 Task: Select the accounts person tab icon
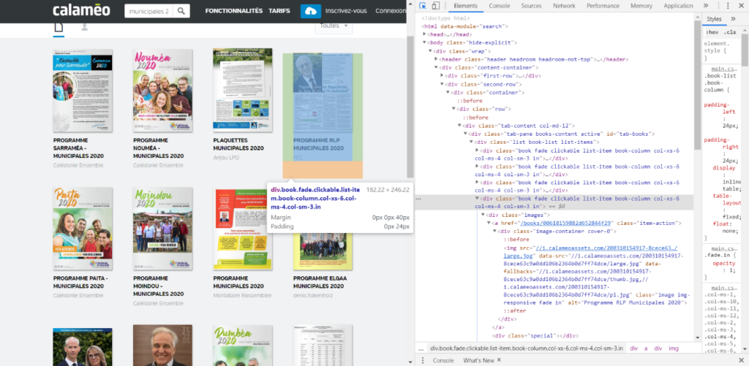pos(85,27)
